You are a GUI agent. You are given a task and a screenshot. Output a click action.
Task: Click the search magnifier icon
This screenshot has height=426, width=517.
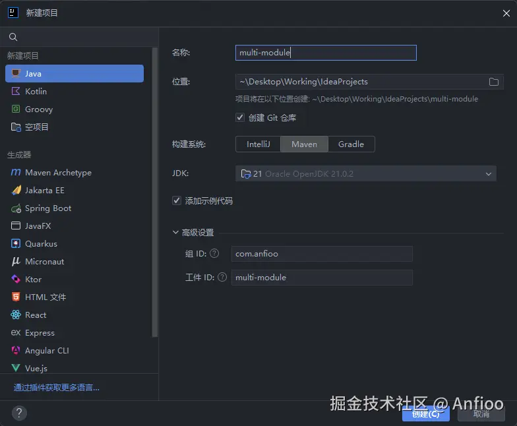click(x=13, y=37)
